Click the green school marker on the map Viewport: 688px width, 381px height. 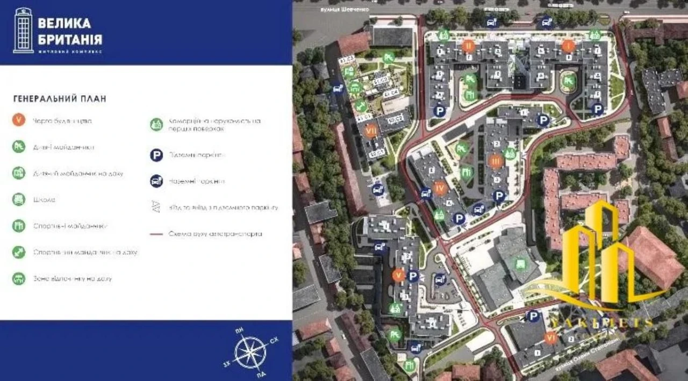coord(520,264)
